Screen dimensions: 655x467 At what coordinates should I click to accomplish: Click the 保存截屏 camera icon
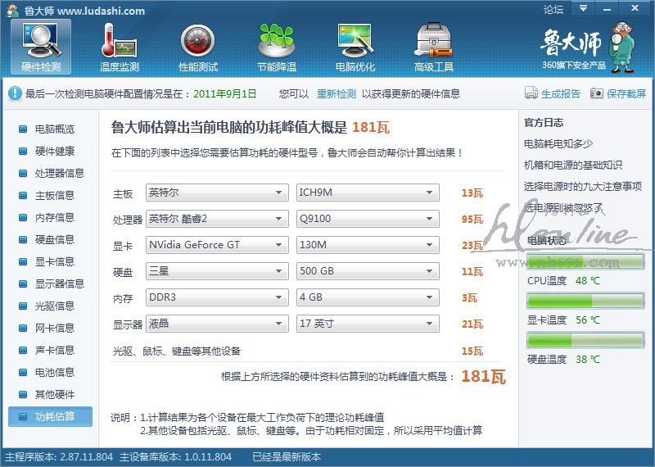click(x=597, y=93)
